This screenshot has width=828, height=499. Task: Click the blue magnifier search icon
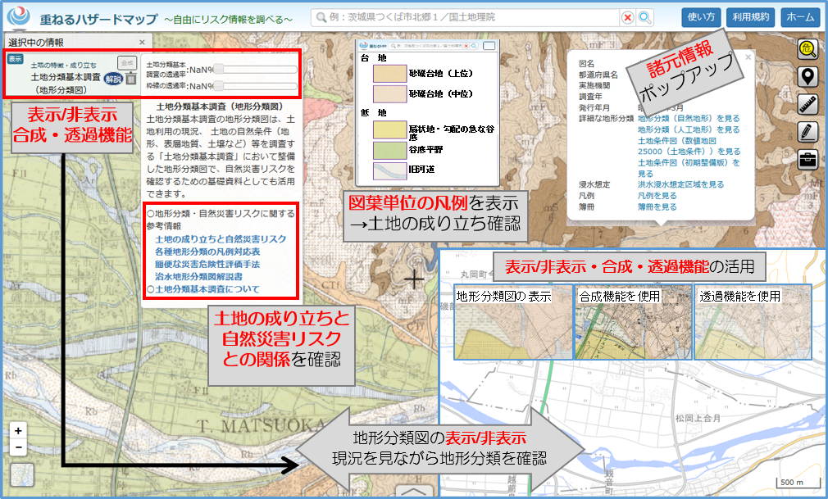tap(644, 17)
